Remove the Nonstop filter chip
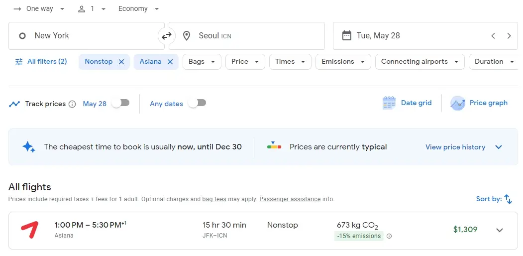 click(x=121, y=62)
